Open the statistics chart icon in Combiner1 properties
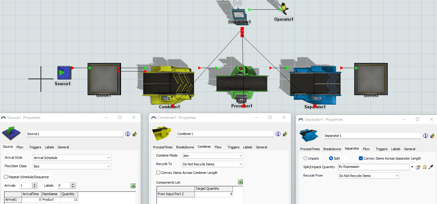The image size is (437, 204). tap(285, 134)
